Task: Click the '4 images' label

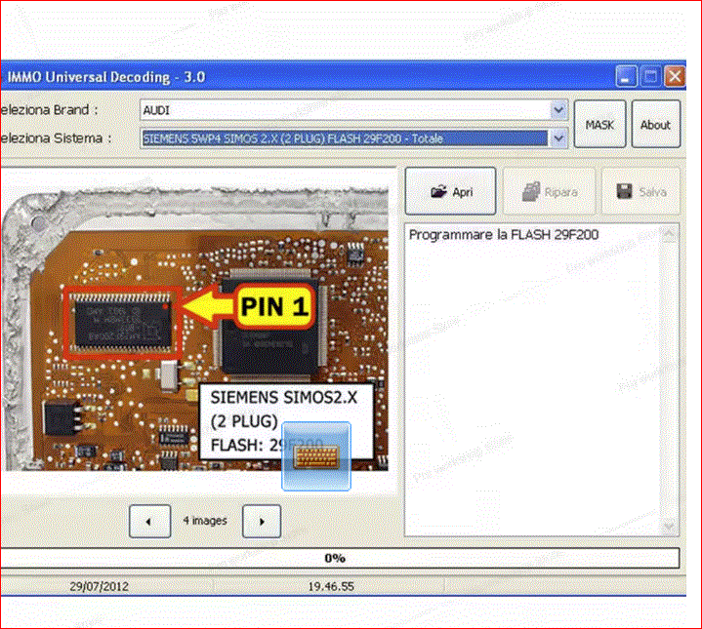Action: 205,521
